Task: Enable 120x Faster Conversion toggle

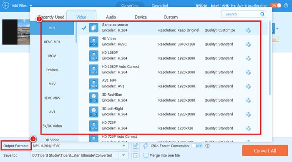Action: tap(197, 146)
